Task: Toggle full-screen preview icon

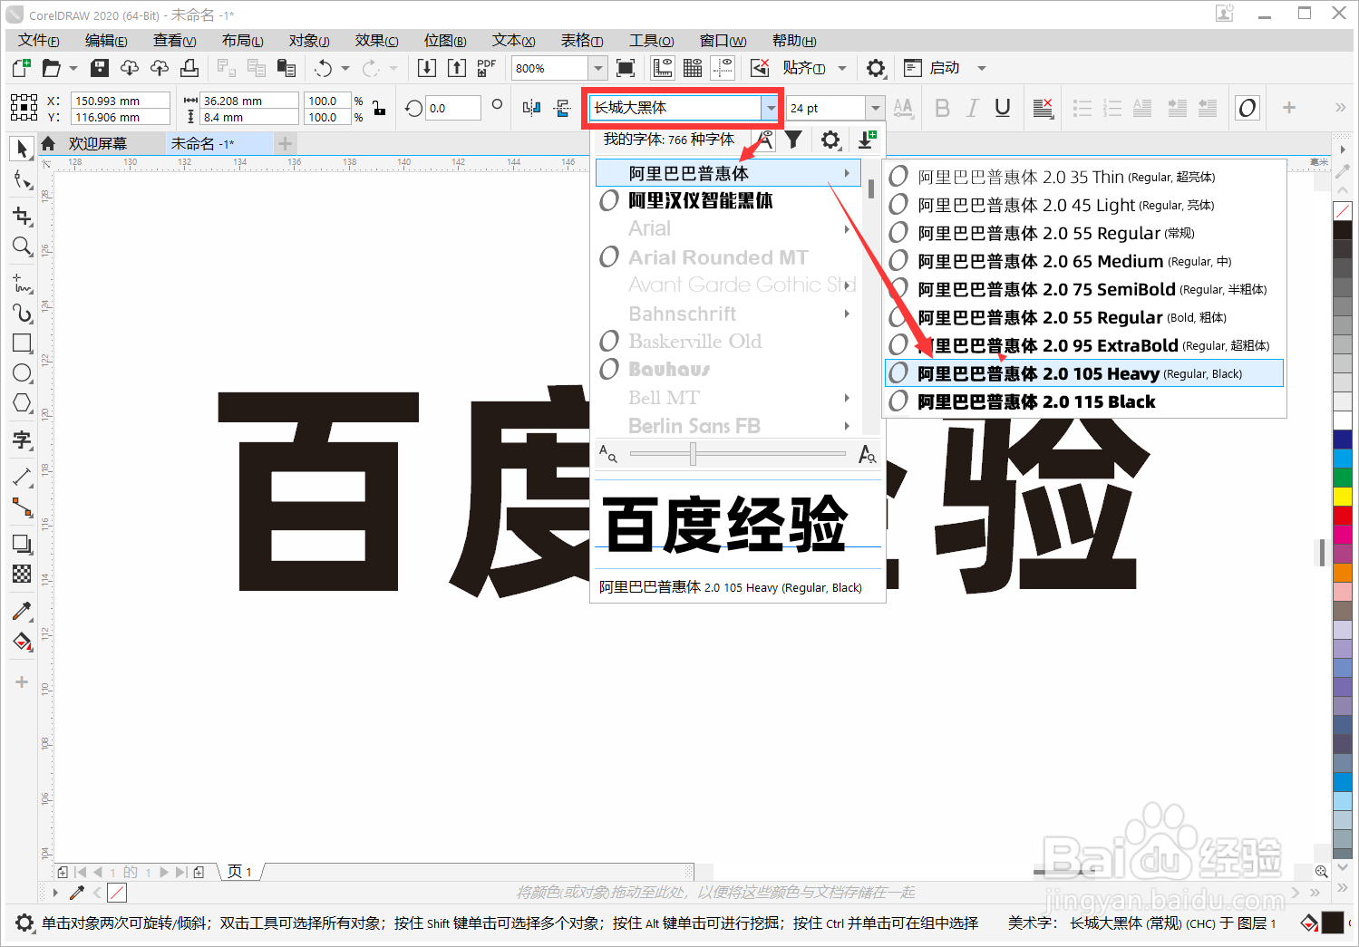Action: 626,68
